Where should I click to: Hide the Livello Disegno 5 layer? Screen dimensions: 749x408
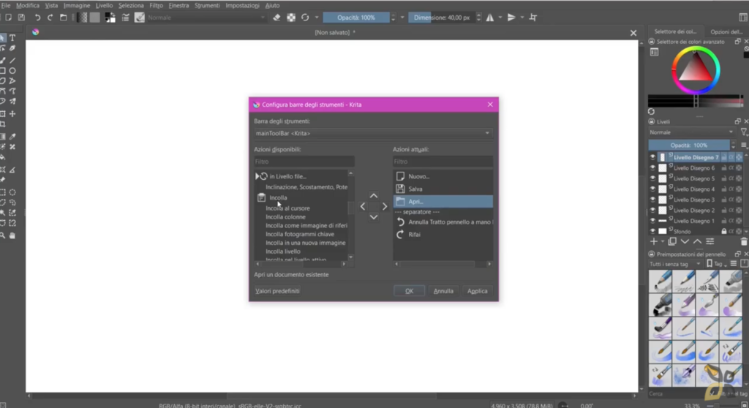[x=652, y=178]
